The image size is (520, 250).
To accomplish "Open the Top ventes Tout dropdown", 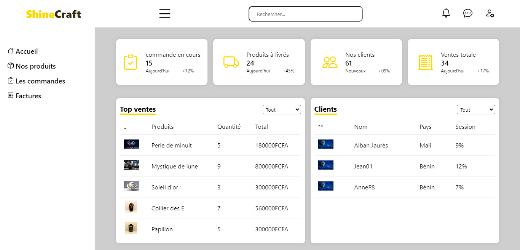I will (282, 110).
